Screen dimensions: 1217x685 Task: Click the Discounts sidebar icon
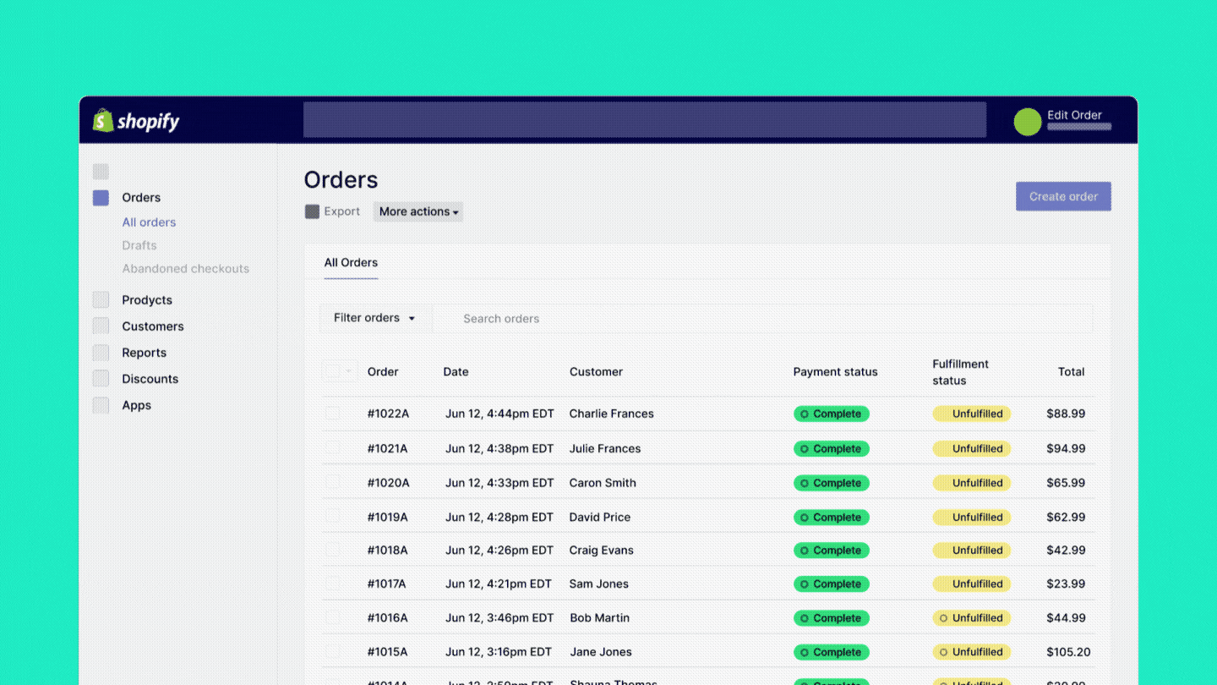101,379
